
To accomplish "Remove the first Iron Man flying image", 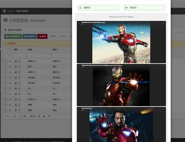I will tap(79, 23).
